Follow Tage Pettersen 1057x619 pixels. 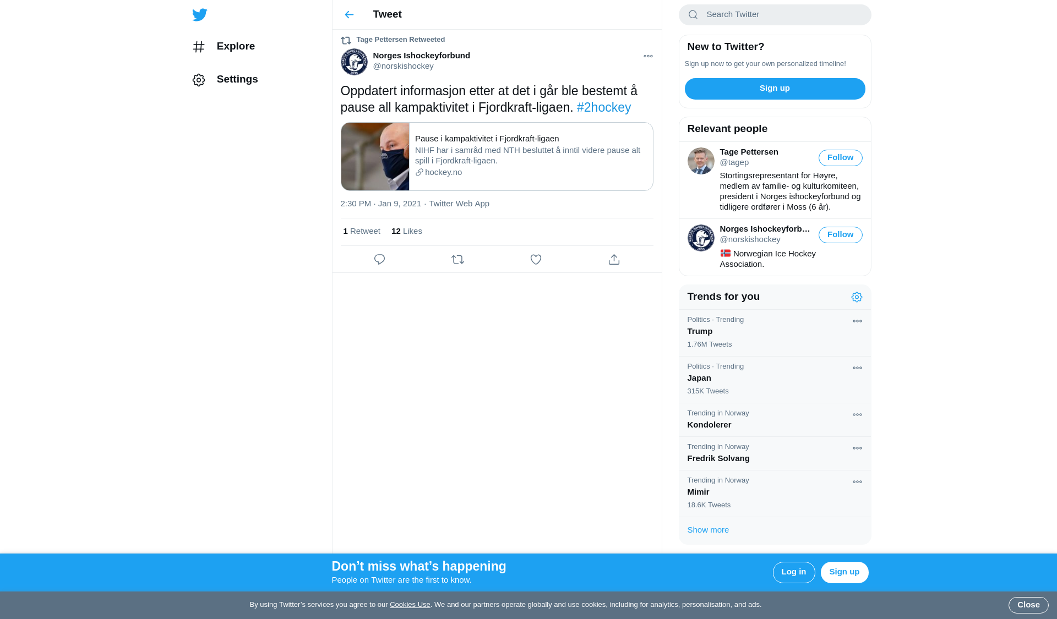(840, 158)
